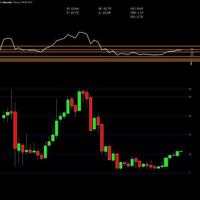Click the 'O: 12.64' open value
This screenshot has height=200, width=200.
(x=72, y=9)
